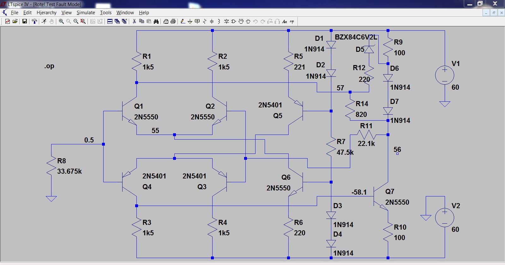
Task: Click the floating net label 56
Action: point(397,149)
